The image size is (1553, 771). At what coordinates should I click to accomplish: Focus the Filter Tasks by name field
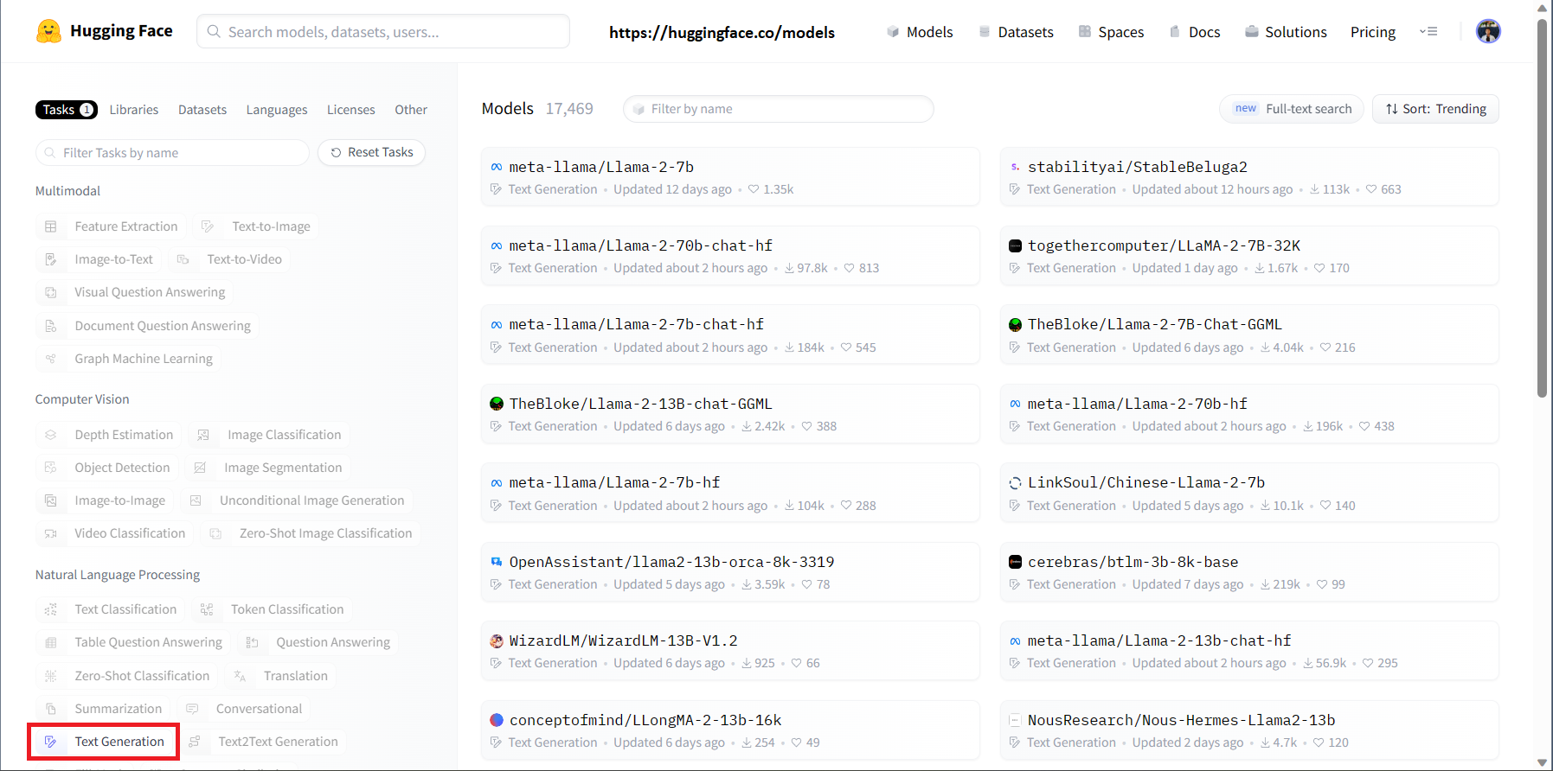coord(172,153)
